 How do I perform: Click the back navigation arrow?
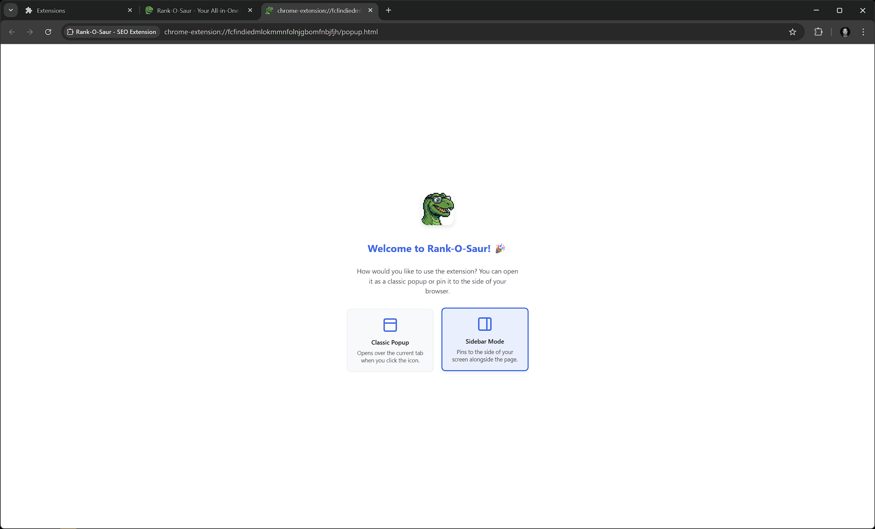tap(12, 32)
